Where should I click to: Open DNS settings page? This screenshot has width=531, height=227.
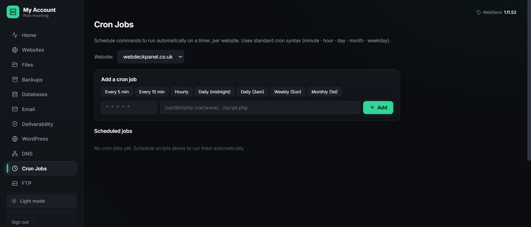pyautogui.click(x=41, y=154)
